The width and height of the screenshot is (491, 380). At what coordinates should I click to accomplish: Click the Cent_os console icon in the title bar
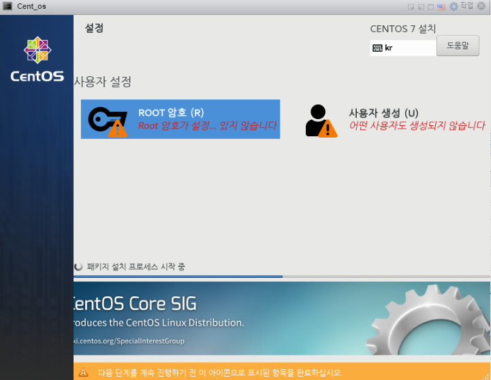click(x=7, y=6)
